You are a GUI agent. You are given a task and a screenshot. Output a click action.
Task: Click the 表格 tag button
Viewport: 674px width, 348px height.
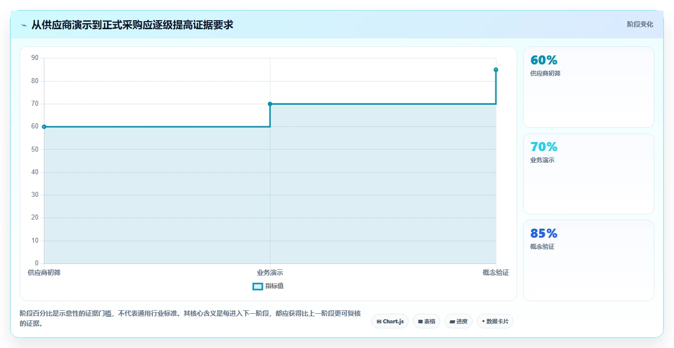426,321
